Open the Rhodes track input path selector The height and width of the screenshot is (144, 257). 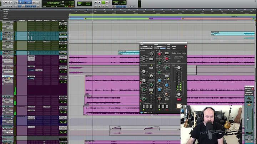pos(63,77)
